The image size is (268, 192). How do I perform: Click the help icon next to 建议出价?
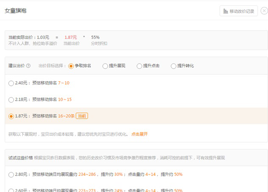click(28, 66)
